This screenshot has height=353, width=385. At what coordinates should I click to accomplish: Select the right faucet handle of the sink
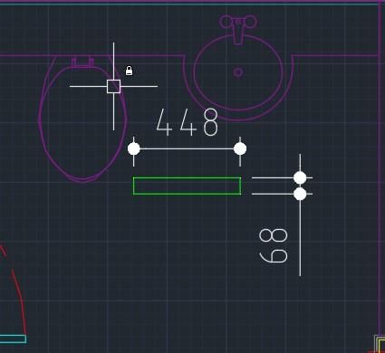click(x=250, y=22)
